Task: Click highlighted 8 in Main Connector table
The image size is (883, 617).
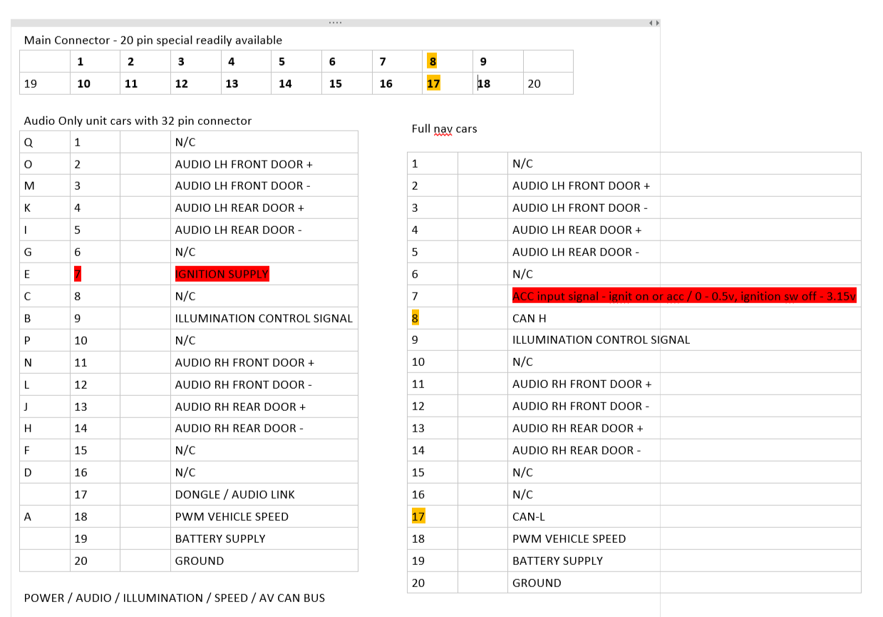Action: click(433, 61)
